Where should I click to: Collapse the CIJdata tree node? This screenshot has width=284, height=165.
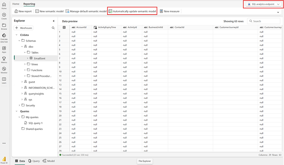16,35
